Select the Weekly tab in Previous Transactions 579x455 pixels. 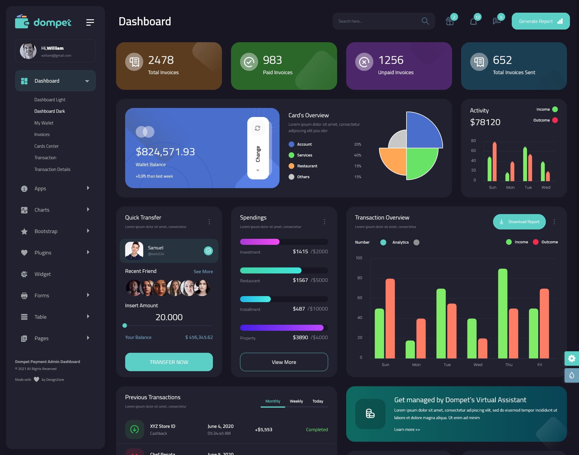pos(296,401)
